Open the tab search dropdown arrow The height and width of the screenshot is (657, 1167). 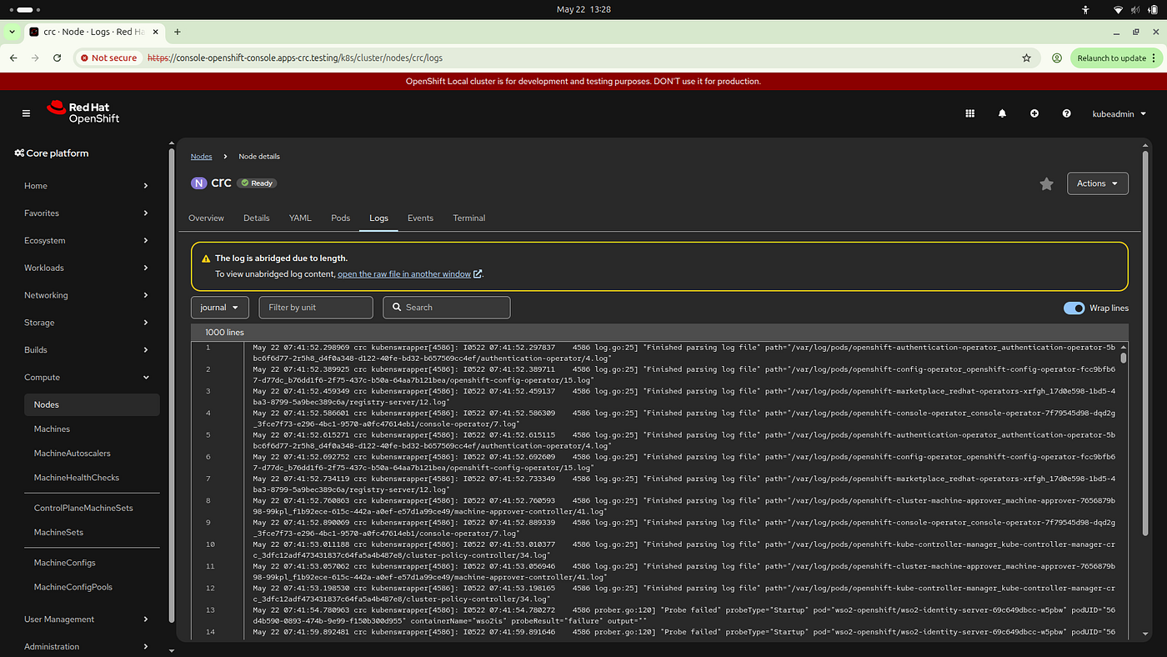click(x=11, y=32)
